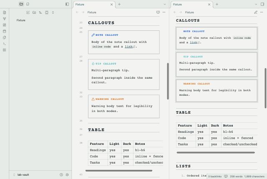
Task: Open more options menu in left pane
Action: tap(164, 12)
